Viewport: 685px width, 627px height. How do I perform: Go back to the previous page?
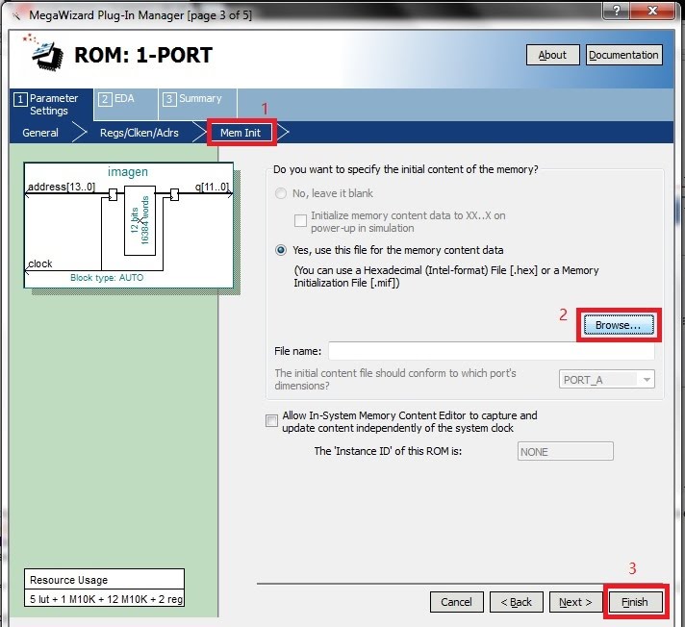pos(517,602)
